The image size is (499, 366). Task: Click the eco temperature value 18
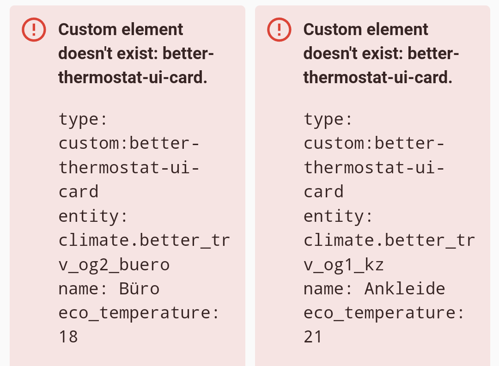click(68, 337)
